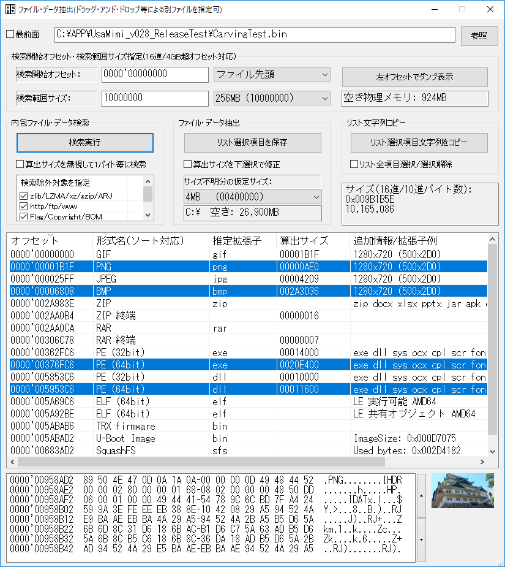Select the JPEG row in the list

point(248,279)
